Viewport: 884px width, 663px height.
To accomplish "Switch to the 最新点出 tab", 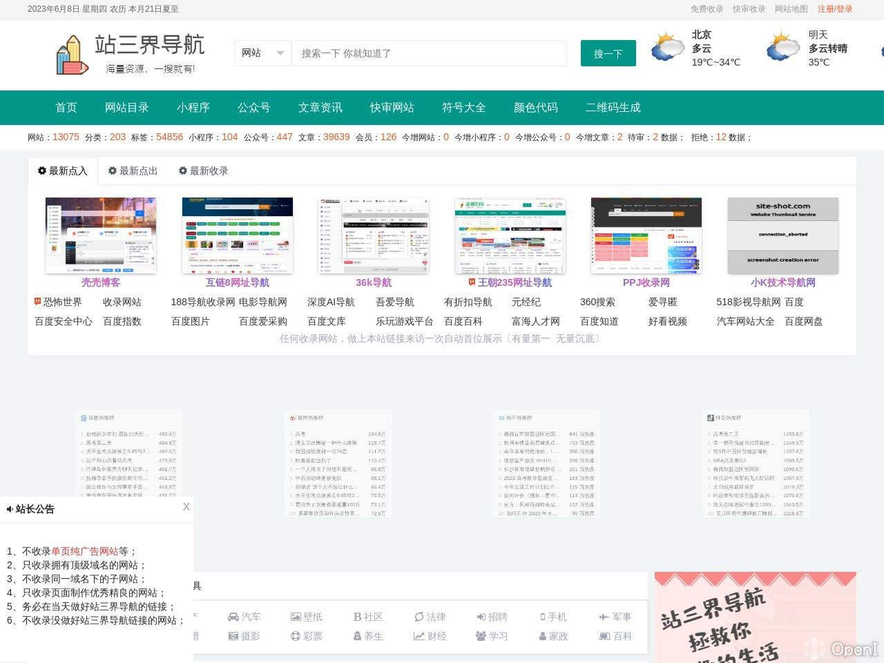I will (133, 171).
